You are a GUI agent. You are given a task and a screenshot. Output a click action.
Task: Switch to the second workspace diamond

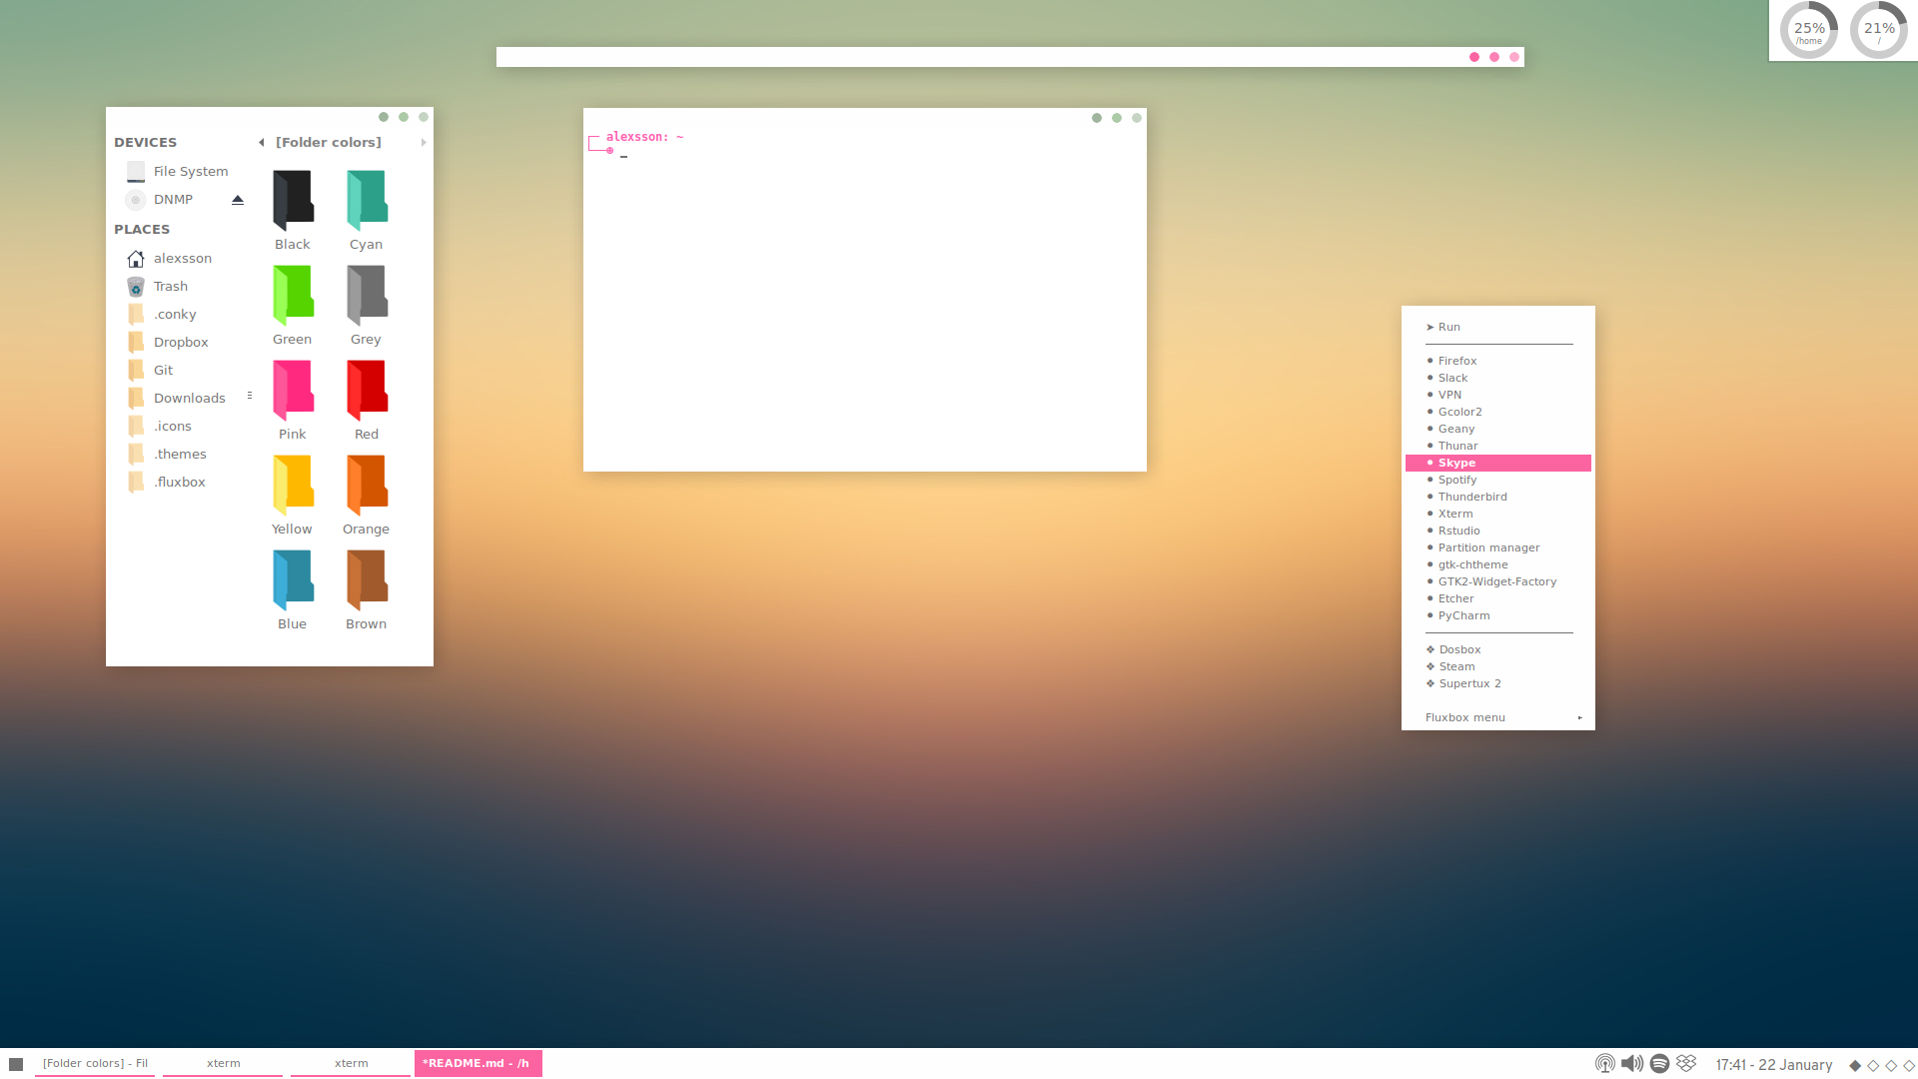[x=1873, y=1066]
